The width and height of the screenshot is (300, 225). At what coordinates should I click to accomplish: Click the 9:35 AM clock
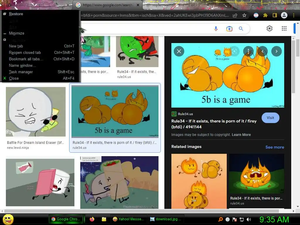[274, 219]
